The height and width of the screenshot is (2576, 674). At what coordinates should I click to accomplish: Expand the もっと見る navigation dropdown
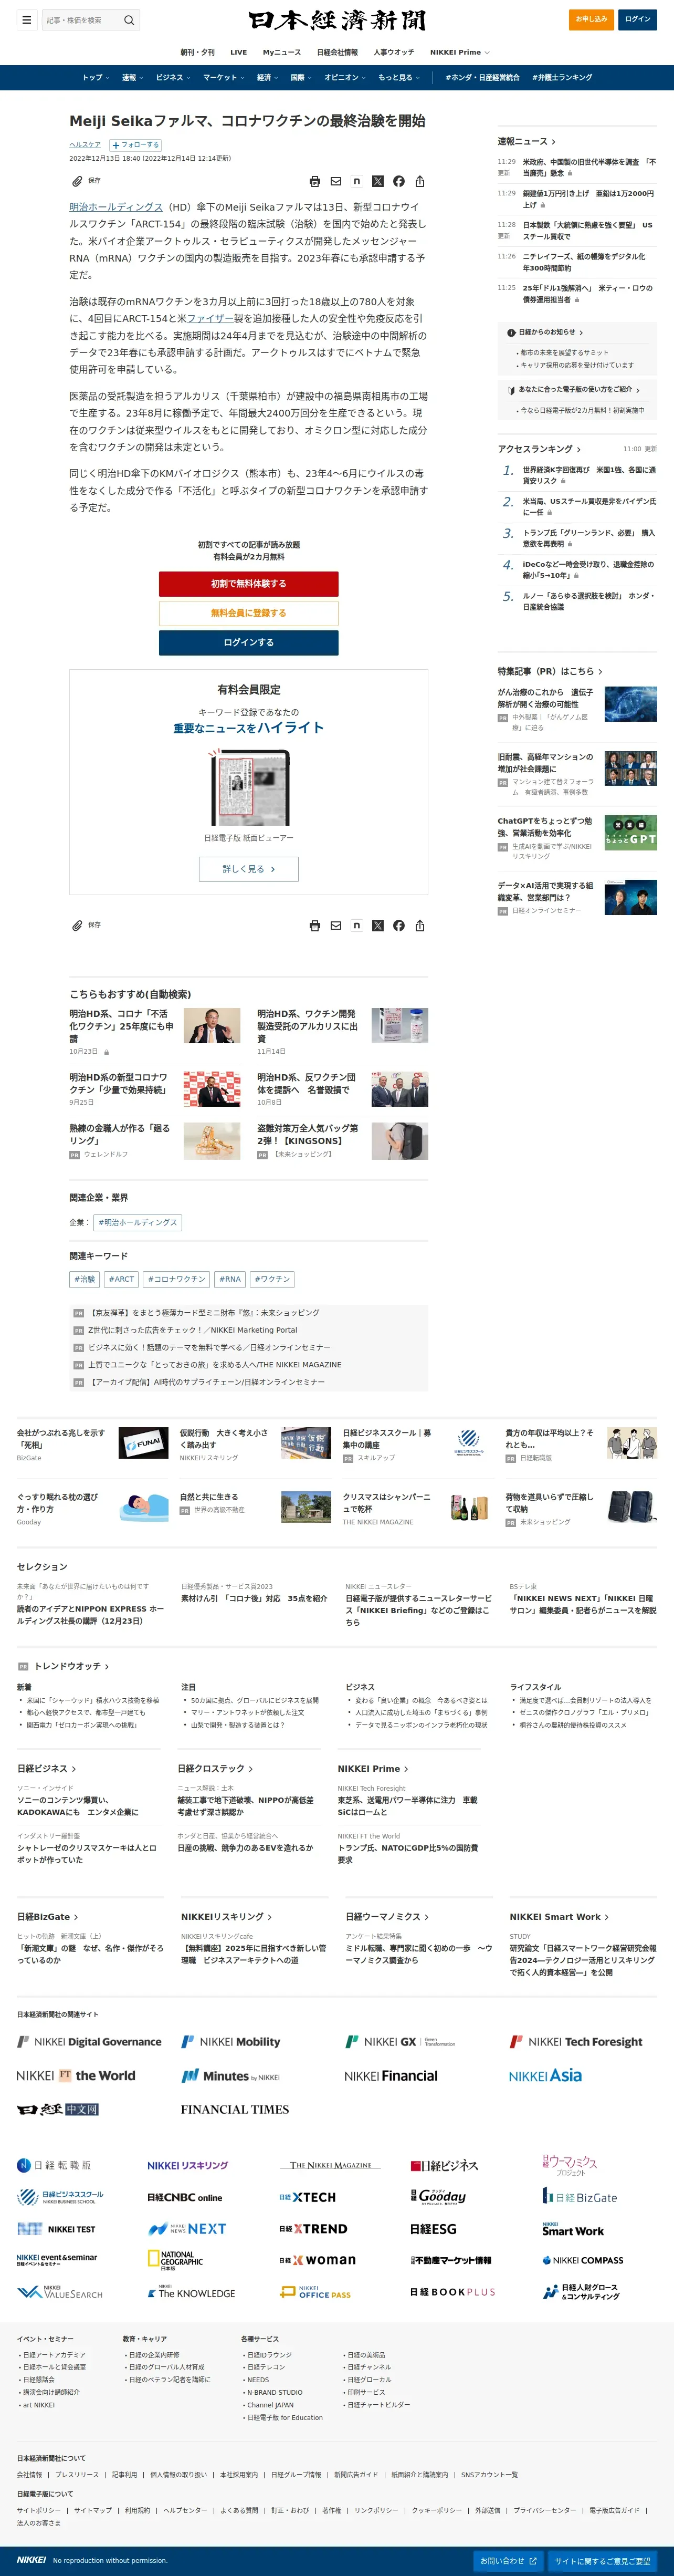click(399, 77)
